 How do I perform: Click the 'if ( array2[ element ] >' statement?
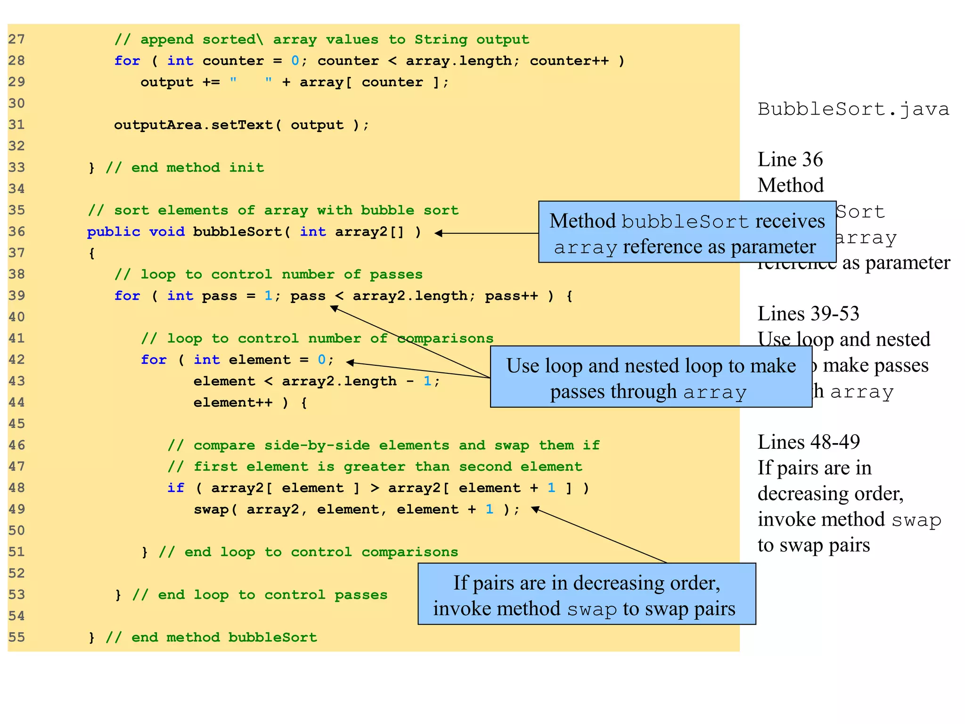[x=378, y=488]
